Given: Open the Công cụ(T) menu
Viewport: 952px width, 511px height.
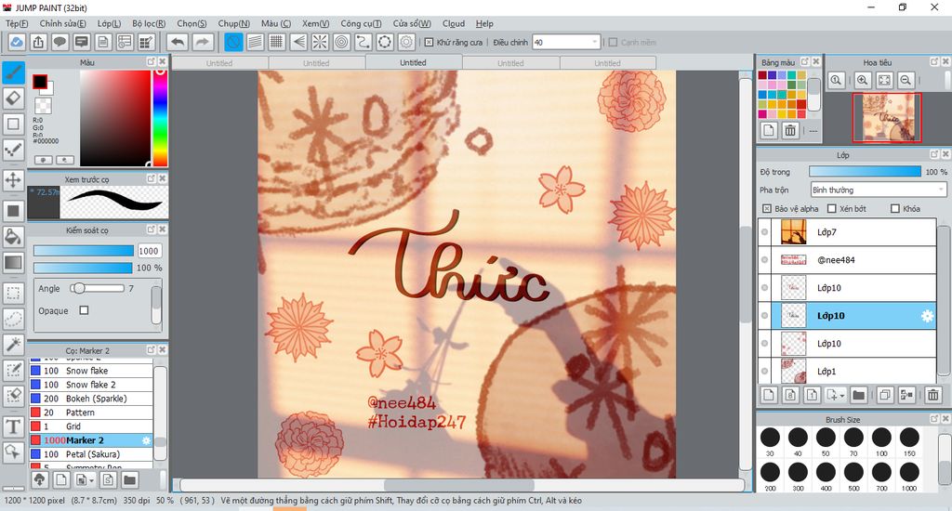Looking at the screenshot, I should (361, 23).
